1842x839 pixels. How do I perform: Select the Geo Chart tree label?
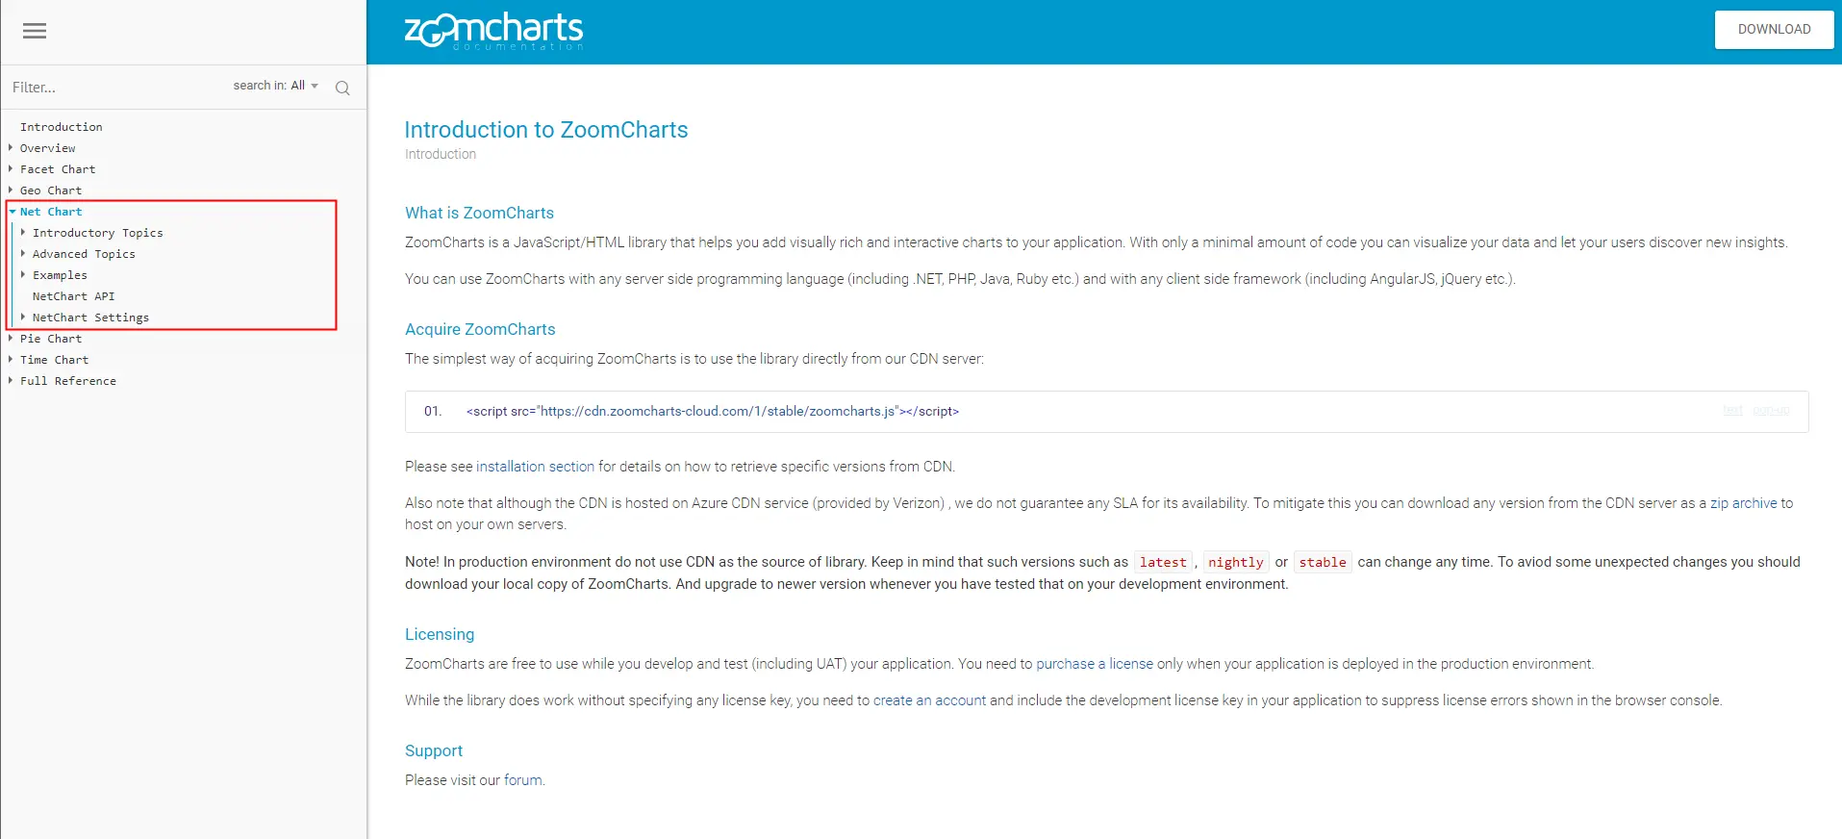click(51, 191)
